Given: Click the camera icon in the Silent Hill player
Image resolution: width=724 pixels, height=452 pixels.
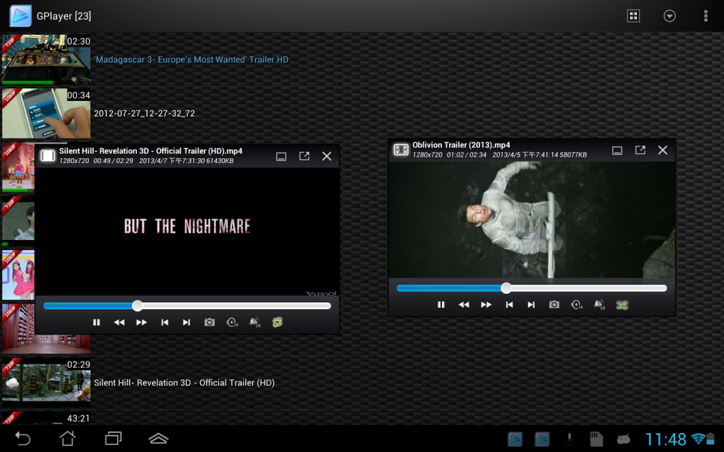Looking at the screenshot, I should 209,322.
